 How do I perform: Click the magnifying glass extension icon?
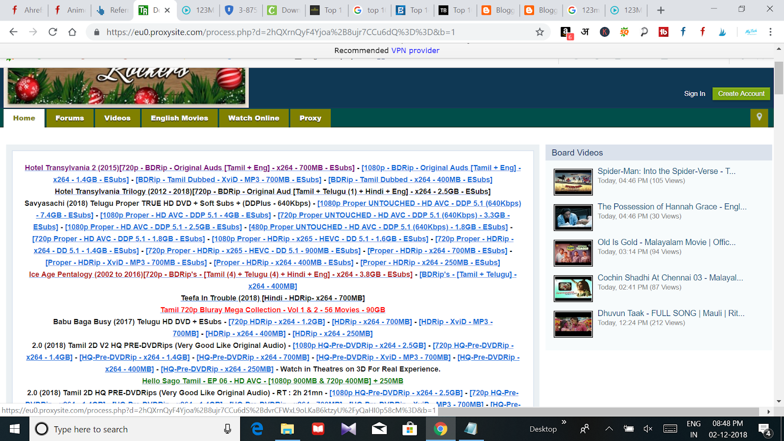click(x=644, y=32)
